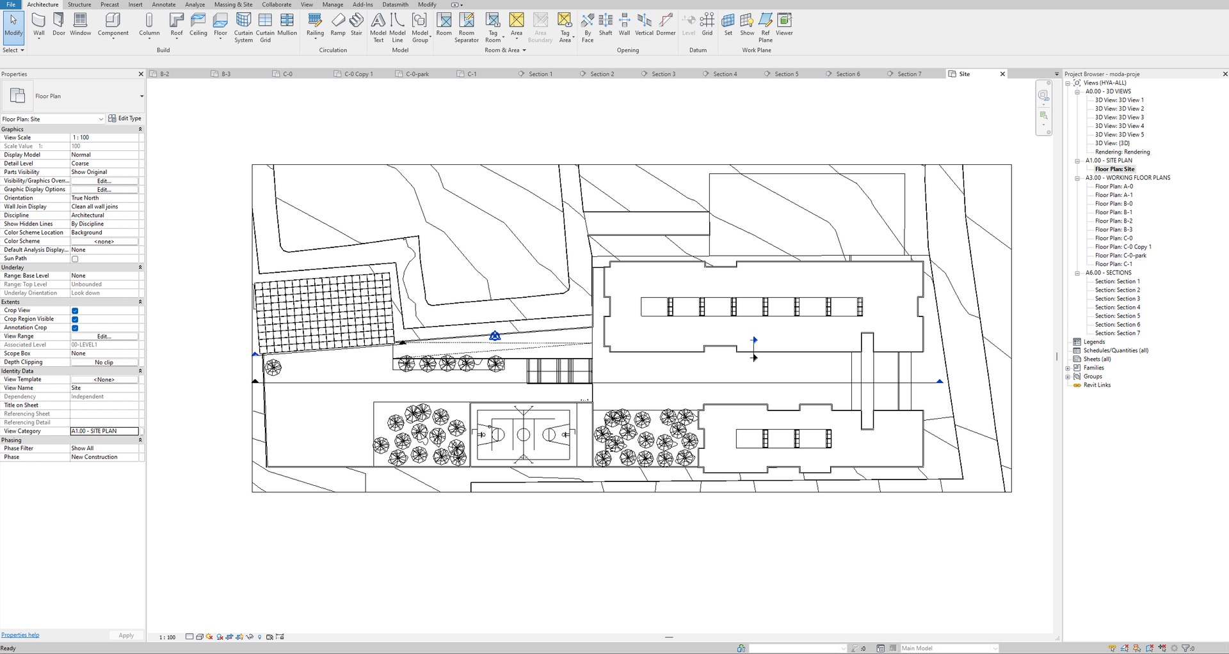
Task: Open the work plane Viewer
Action: click(x=784, y=24)
